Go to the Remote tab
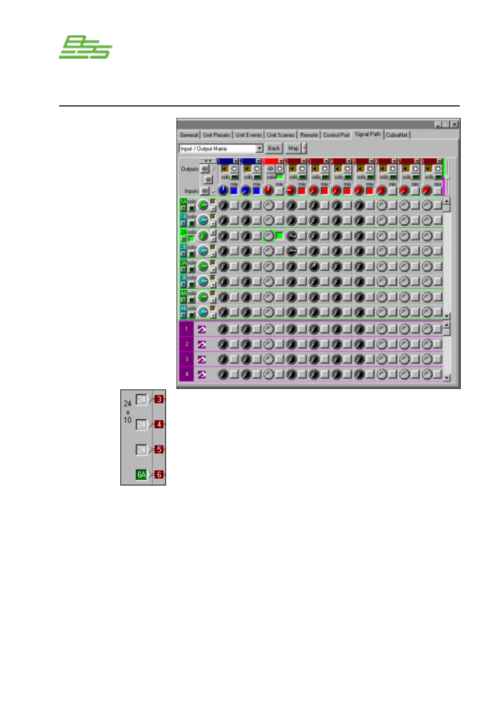This screenshot has height=701, width=495. (x=309, y=135)
